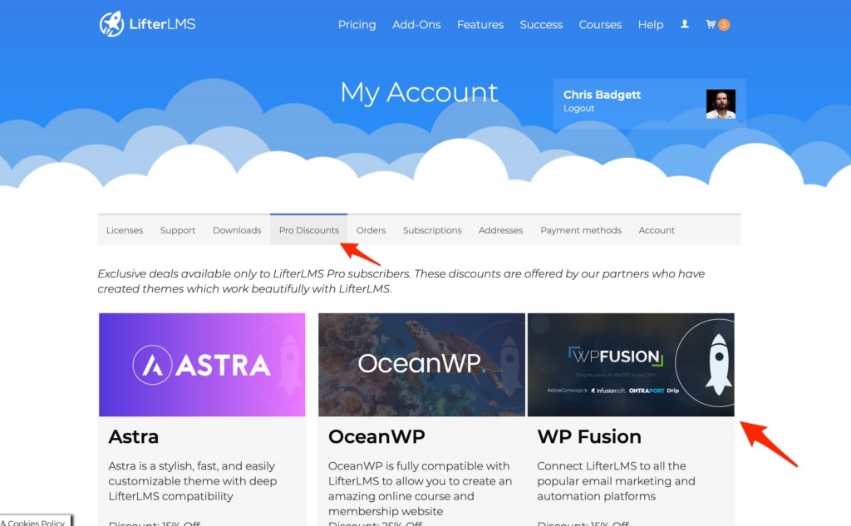Click the Astra description text
This screenshot has height=526, width=851.
click(193, 481)
